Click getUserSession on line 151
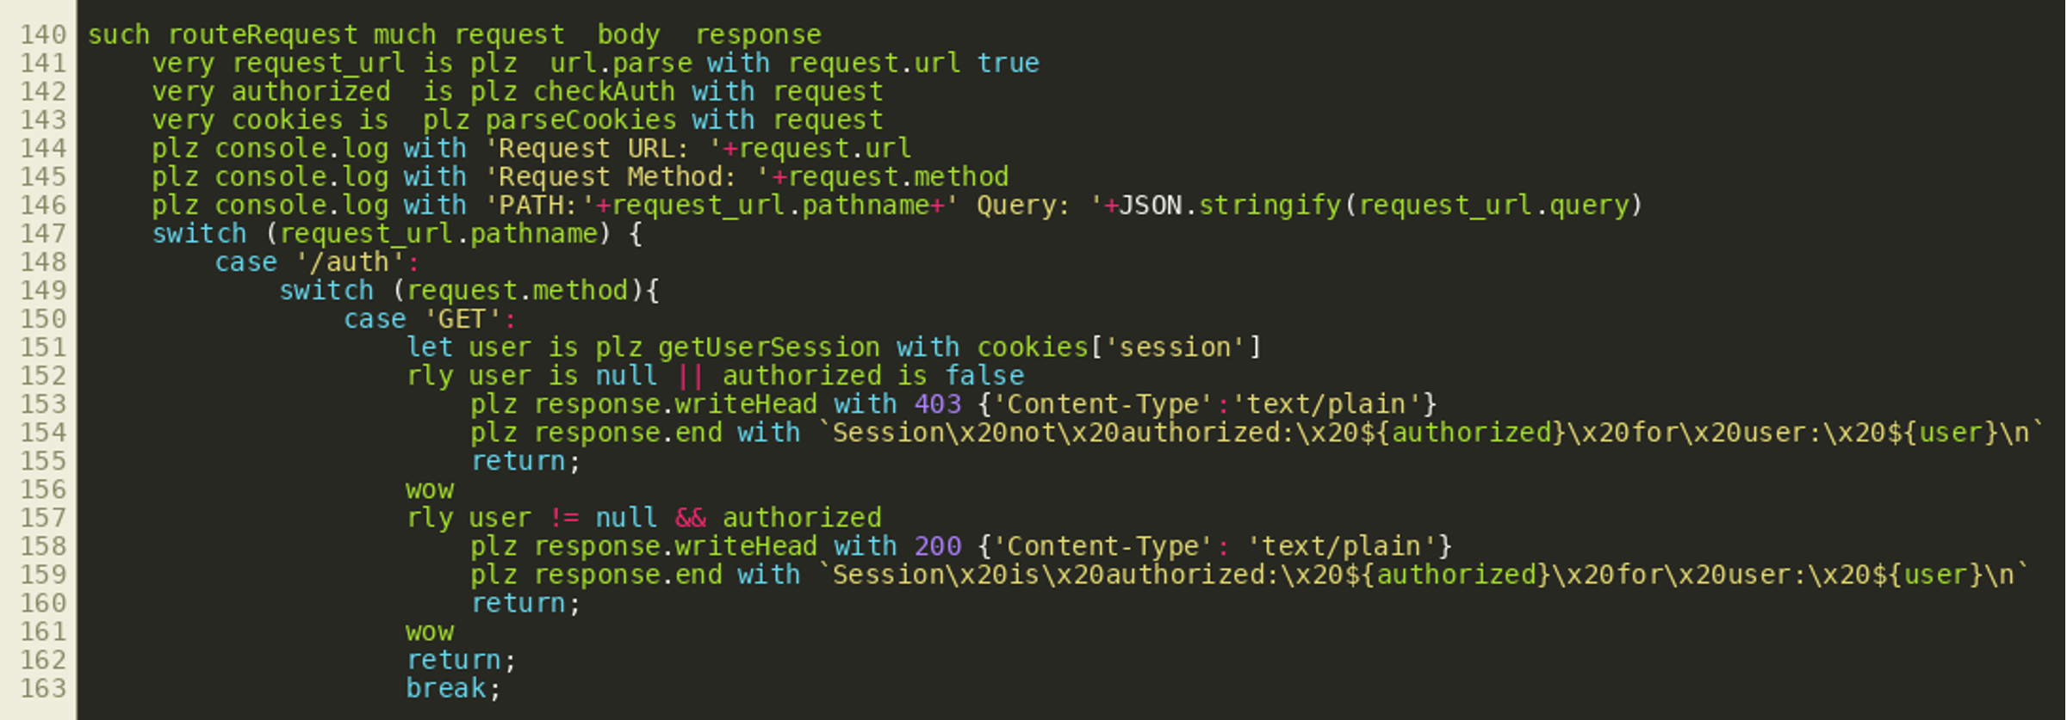This screenshot has width=2067, height=720. (x=770, y=348)
